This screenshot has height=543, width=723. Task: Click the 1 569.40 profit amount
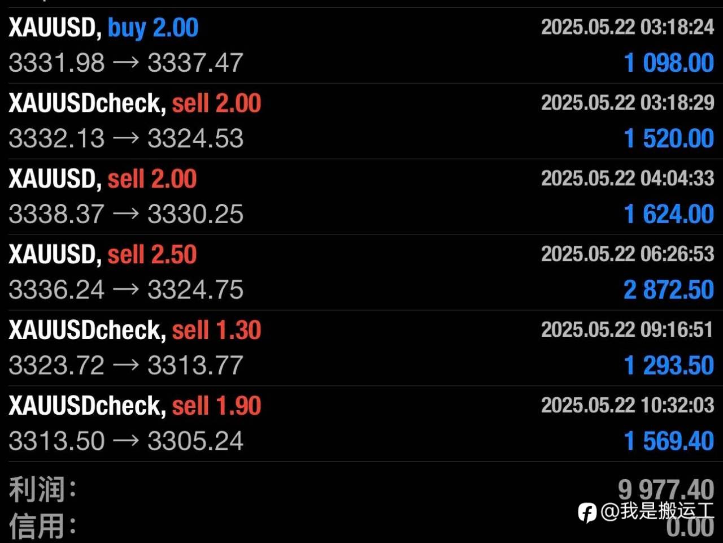[x=669, y=441]
